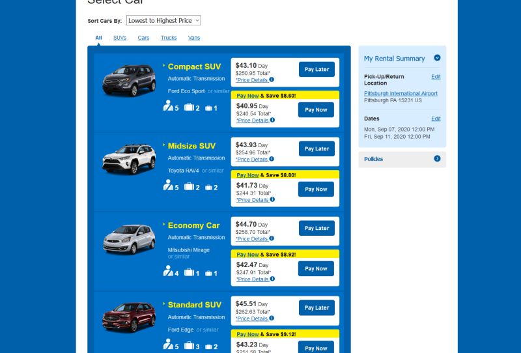
Task: Open Pittsburgh International Airport location link
Action: 401,93
